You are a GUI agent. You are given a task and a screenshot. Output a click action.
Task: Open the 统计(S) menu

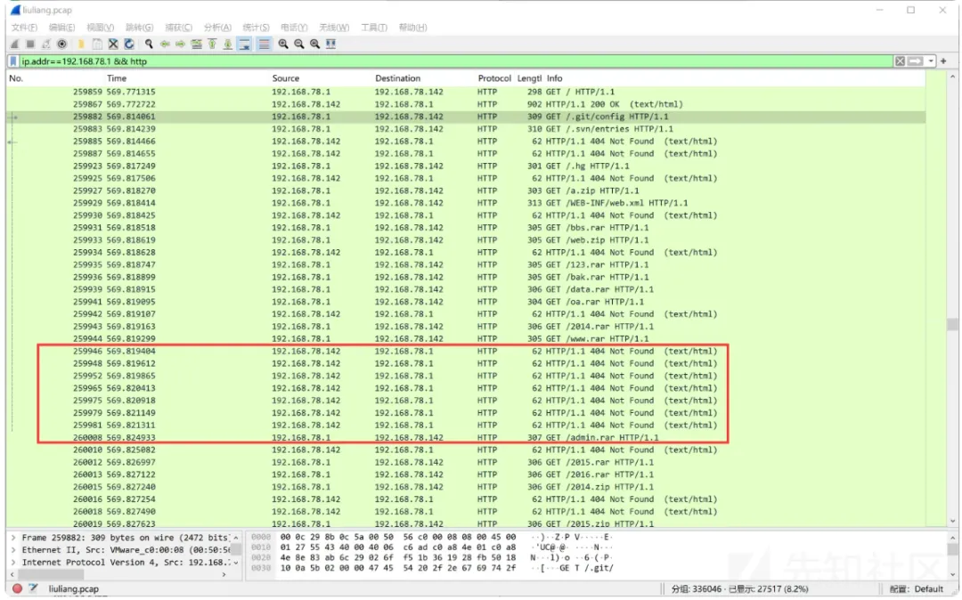click(x=256, y=28)
